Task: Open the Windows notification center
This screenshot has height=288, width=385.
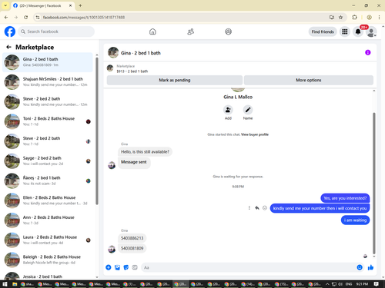Action: [377, 284]
